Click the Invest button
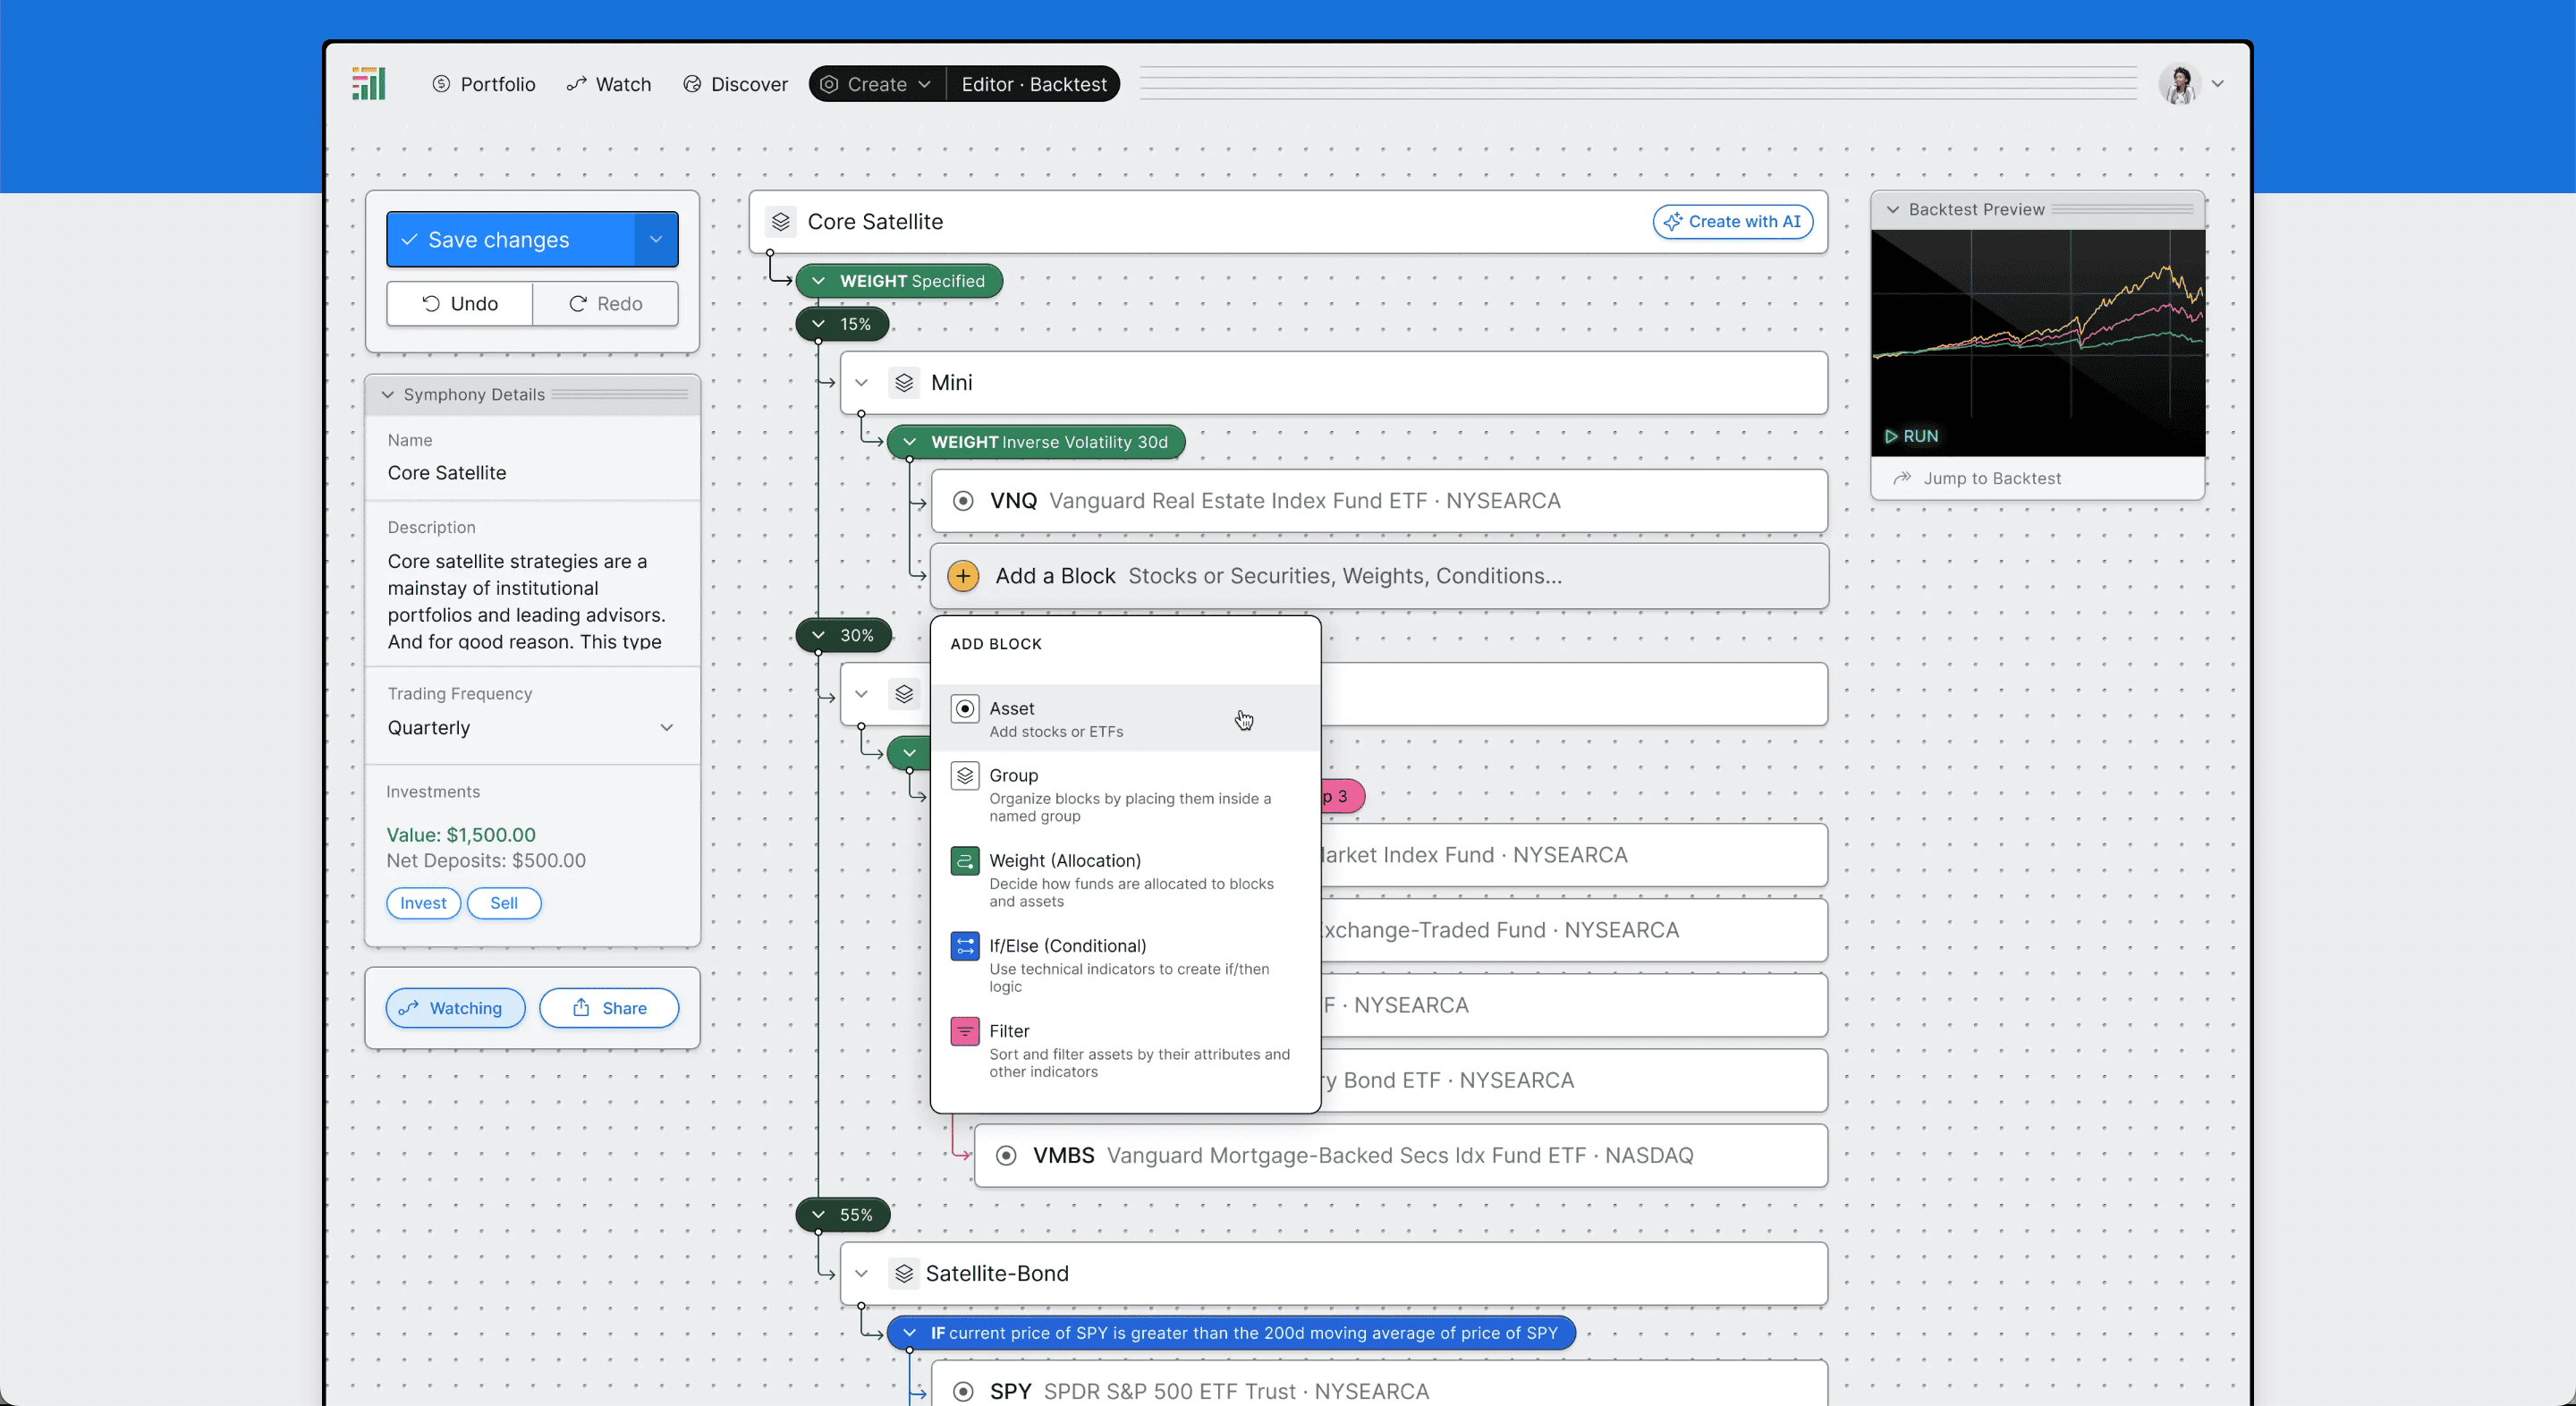 coord(423,903)
